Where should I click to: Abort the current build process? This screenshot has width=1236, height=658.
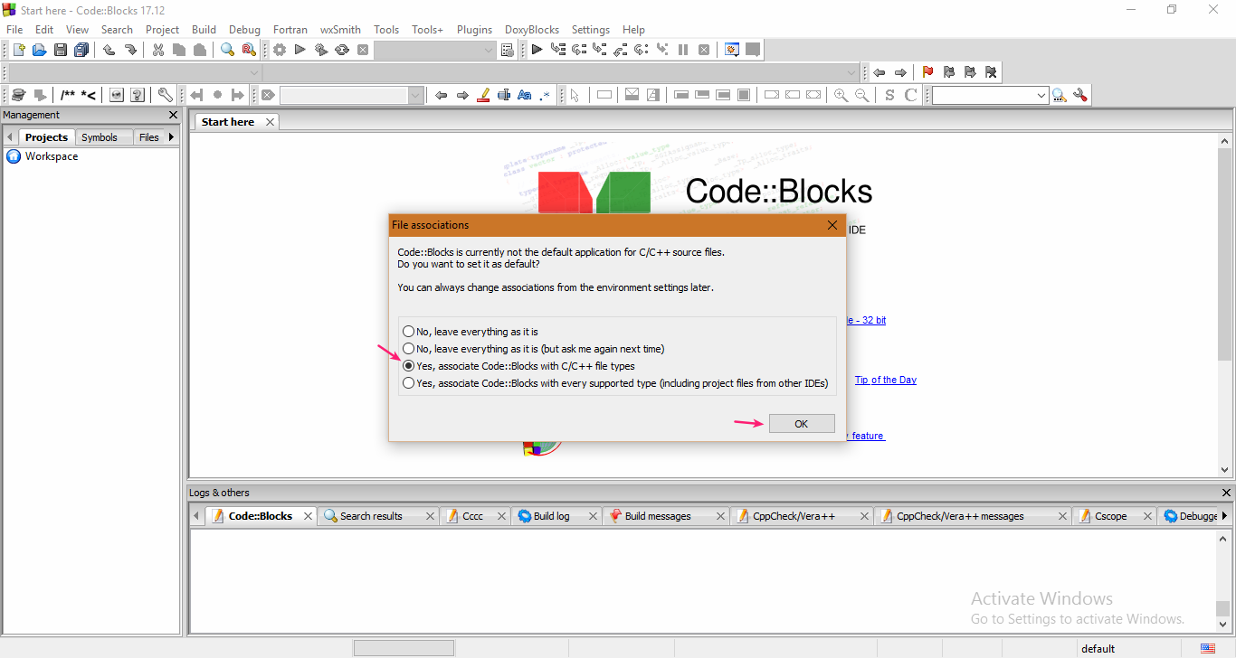click(x=362, y=49)
